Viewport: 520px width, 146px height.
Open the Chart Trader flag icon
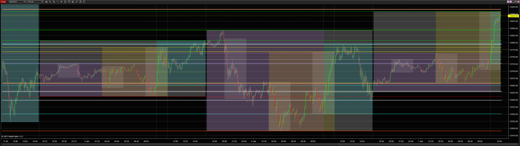[x=69, y=2]
